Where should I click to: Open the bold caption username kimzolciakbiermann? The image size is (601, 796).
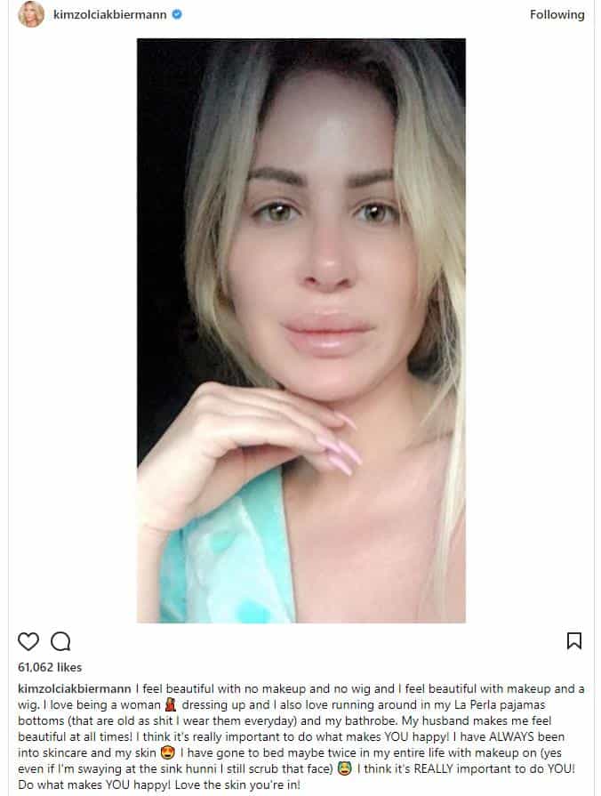pyautogui.click(x=75, y=689)
